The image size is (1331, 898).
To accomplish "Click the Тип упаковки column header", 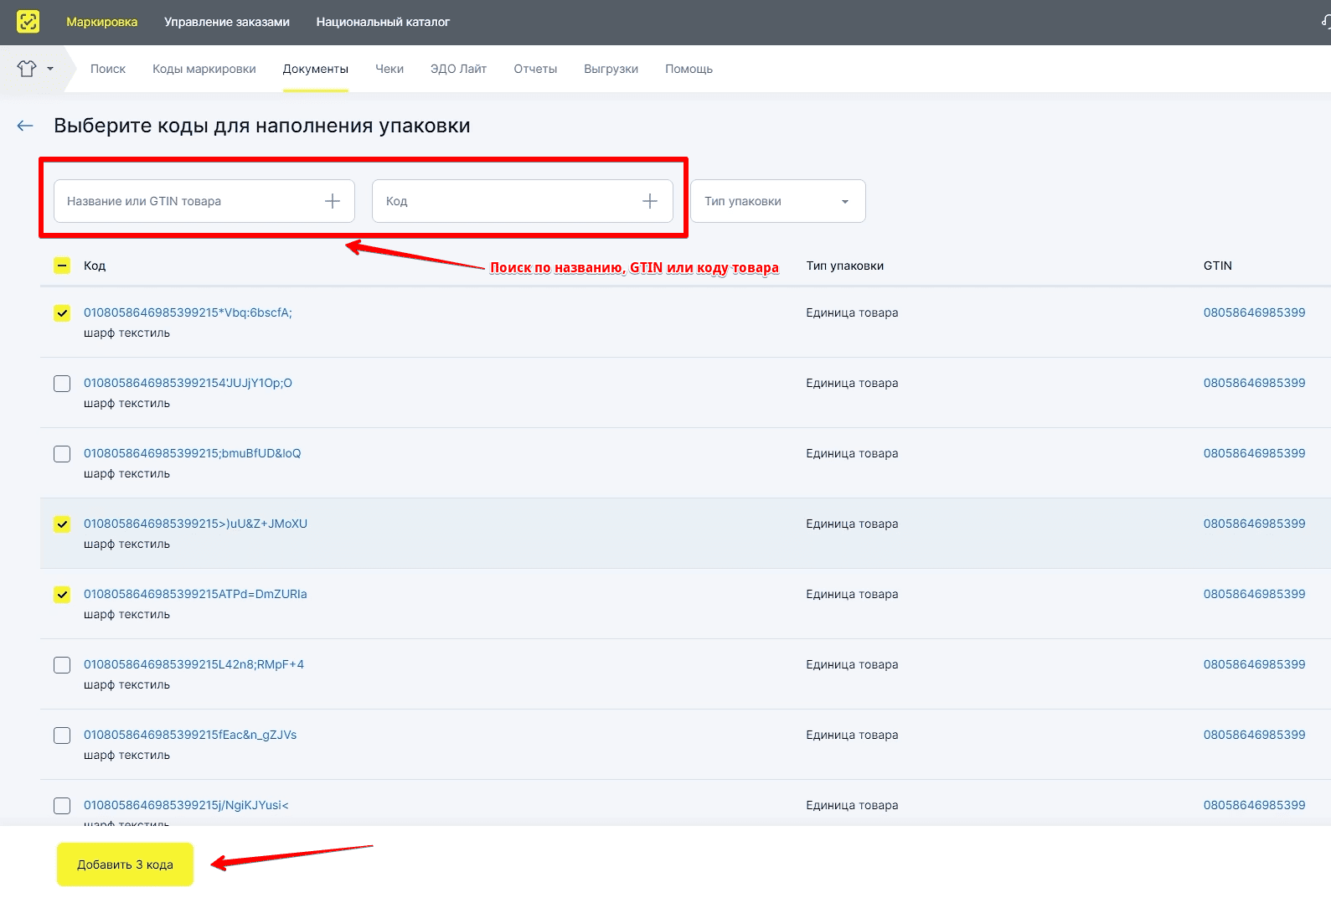I will pos(844,266).
